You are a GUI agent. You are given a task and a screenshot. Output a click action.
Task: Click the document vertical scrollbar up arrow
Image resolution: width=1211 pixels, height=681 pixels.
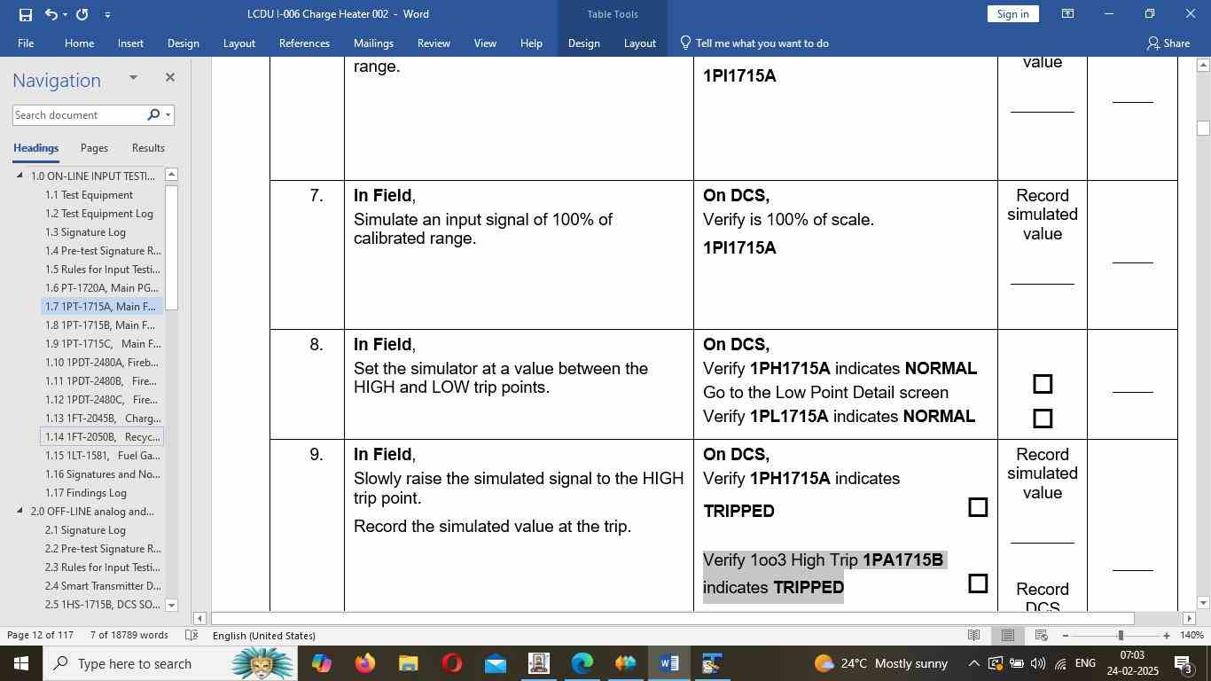point(1203,65)
